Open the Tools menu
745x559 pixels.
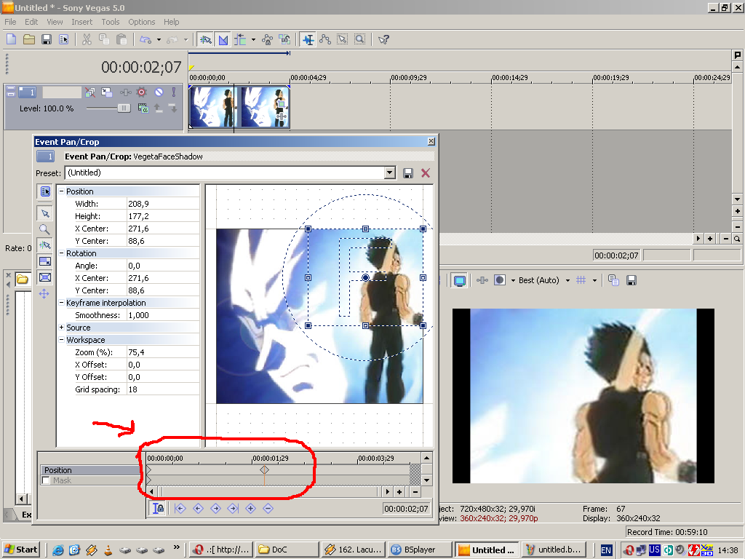[111, 22]
